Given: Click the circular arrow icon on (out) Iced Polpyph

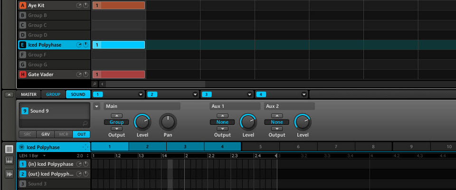Looking at the screenshot, I should (79, 174).
